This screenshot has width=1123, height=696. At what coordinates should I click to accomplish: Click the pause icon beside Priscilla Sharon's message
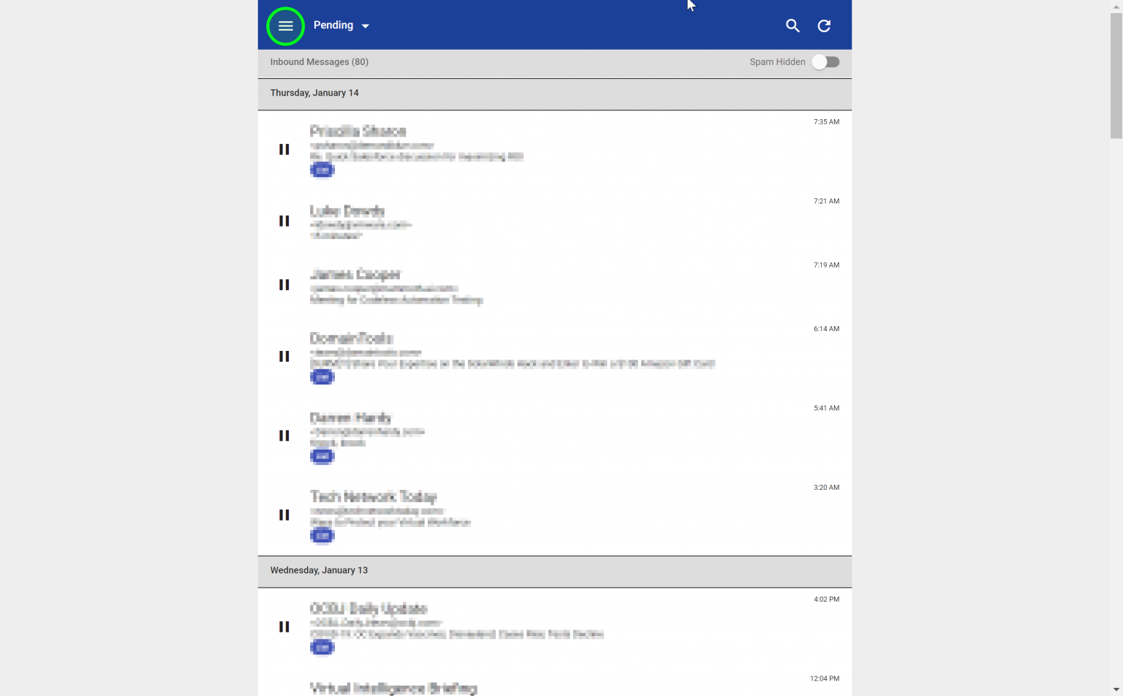pyautogui.click(x=284, y=149)
